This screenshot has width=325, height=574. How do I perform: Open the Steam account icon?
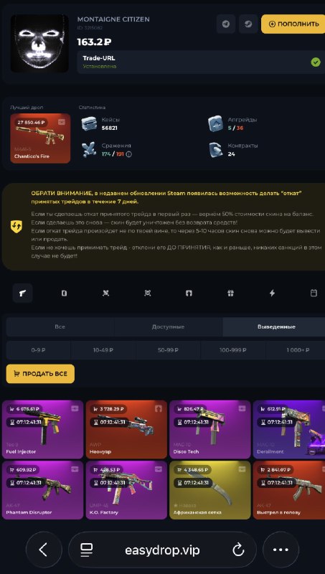[248, 24]
